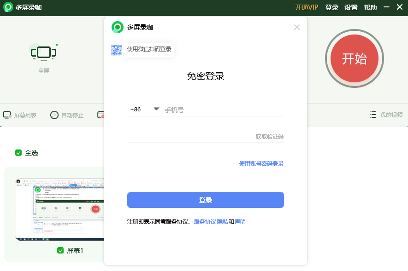Image resolution: width=408 pixels, height=271 pixels.
Task: Switch to WeChat QR code login icon
Action: [117, 50]
